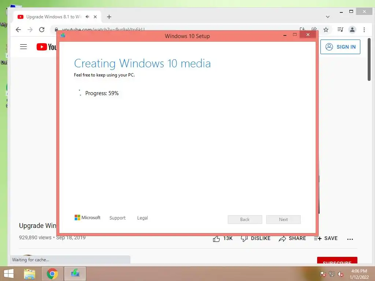
Task: Bookmark this page with the star
Action: coord(326,30)
